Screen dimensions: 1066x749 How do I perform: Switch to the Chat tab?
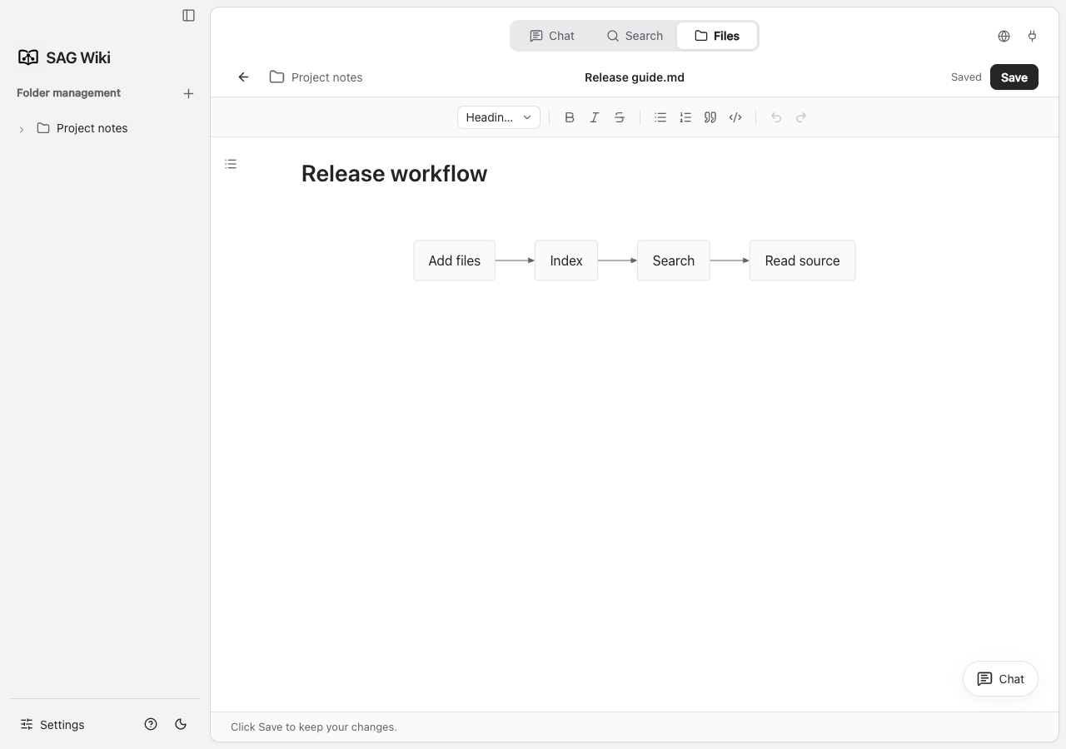552,36
